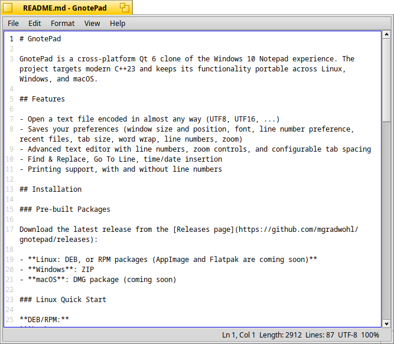The image size is (394, 344).
Task: Click the 'Open a text file encoded' line
Action: pos(150,119)
